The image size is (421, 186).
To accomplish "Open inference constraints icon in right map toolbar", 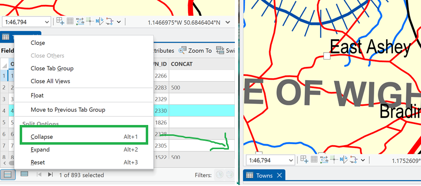I will (324, 160).
